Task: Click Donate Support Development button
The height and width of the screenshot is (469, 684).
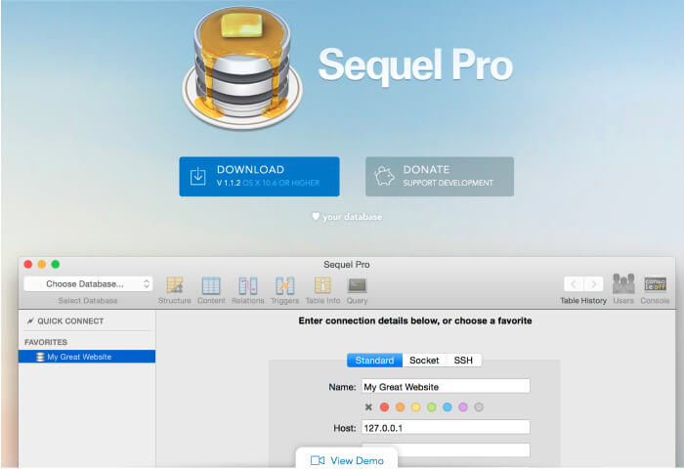Action: point(440,176)
